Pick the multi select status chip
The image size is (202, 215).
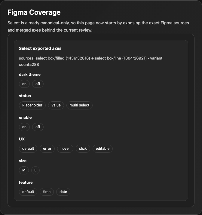tap(79, 105)
